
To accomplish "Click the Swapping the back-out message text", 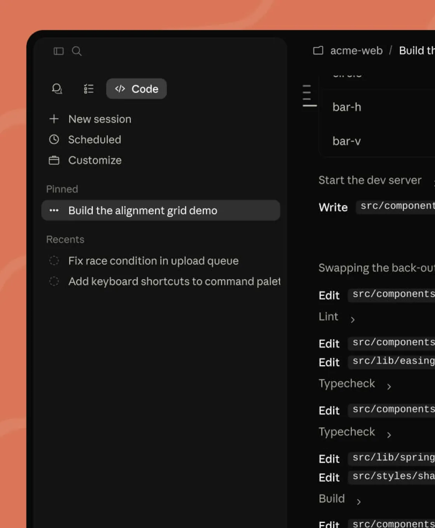I will pos(377,268).
